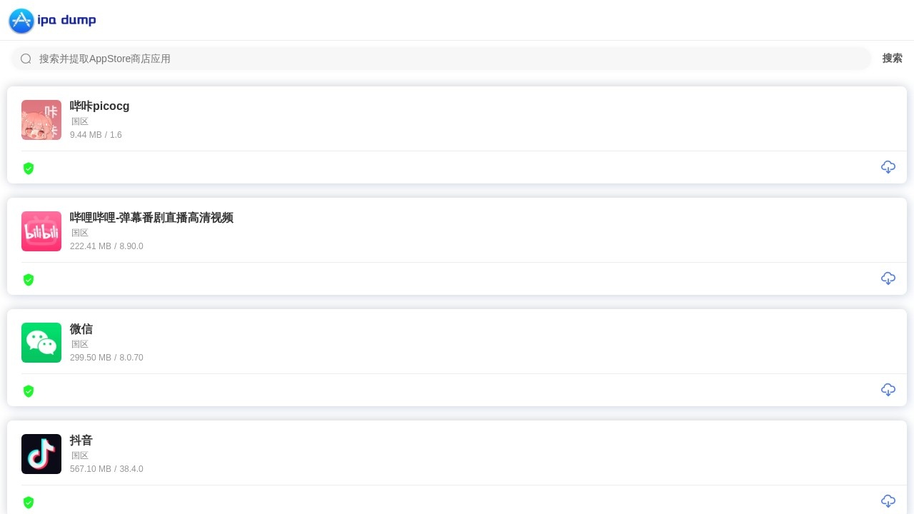Click the search magnifier icon
The height and width of the screenshot is (514, 914).
26,59
